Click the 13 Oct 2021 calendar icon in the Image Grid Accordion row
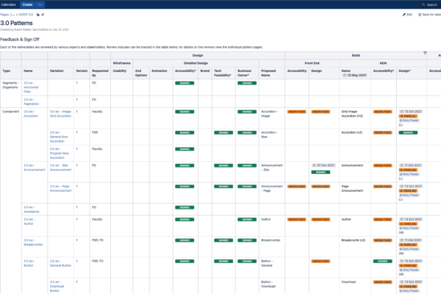This screenshot has width=441, height=294. pos(402,112)
